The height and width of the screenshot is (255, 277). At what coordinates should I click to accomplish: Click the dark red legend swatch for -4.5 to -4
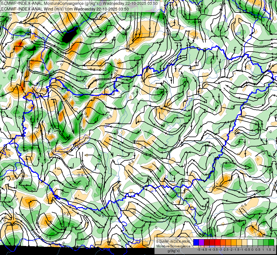click(x=207, y=243)
